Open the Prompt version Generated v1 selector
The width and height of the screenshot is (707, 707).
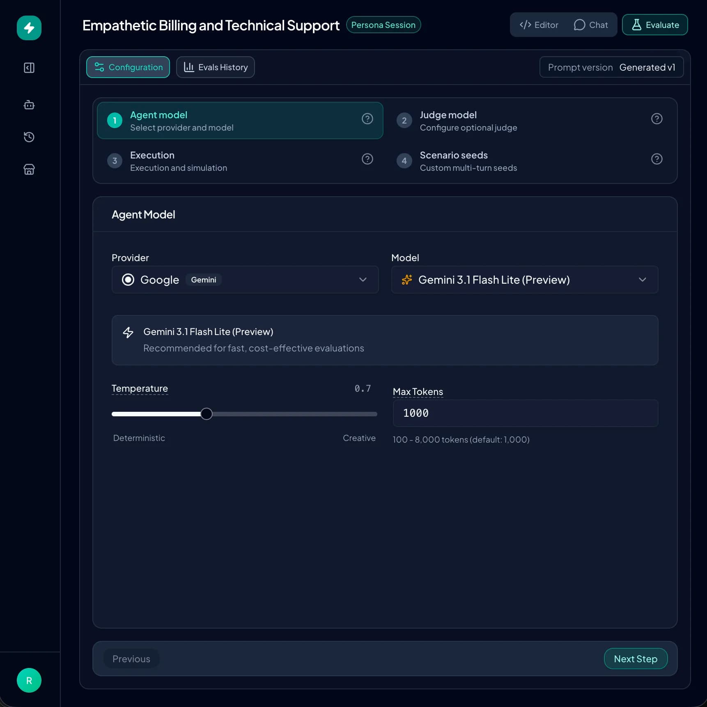(611, 67)
